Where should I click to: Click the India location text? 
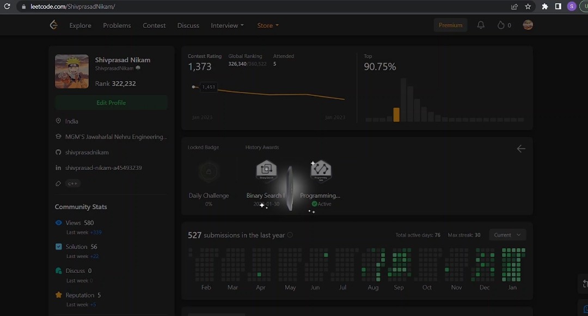click(x=72, y=121)
